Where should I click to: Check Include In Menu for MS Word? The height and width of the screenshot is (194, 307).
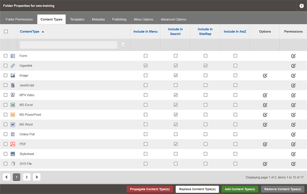[x=145, y=124]
